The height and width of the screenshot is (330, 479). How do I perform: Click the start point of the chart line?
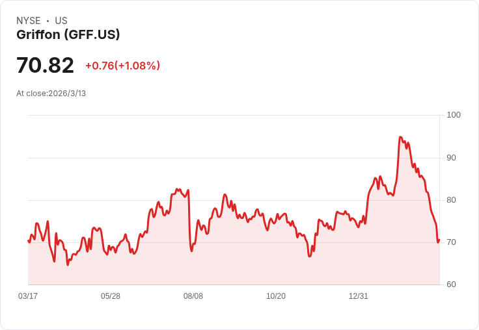click(x=29, y=240)
